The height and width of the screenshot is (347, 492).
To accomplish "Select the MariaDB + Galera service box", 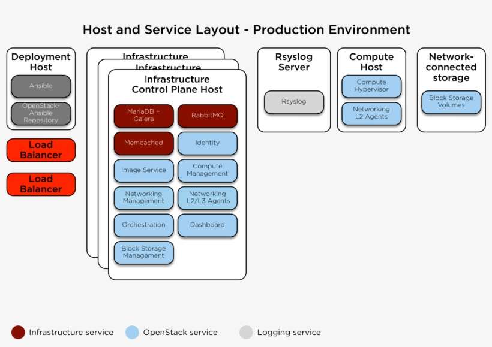I will coord(143,116).
